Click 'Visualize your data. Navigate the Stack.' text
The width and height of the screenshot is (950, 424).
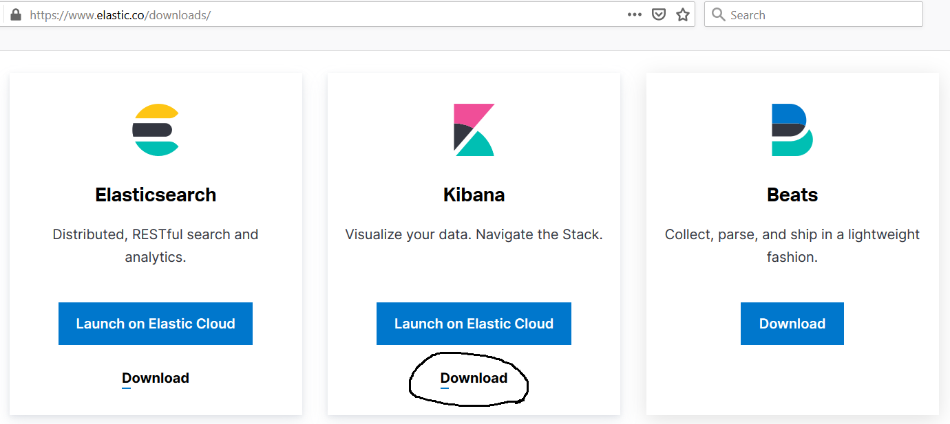[474, 234]
